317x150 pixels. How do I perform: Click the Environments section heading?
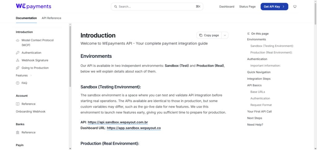(96, 56)
